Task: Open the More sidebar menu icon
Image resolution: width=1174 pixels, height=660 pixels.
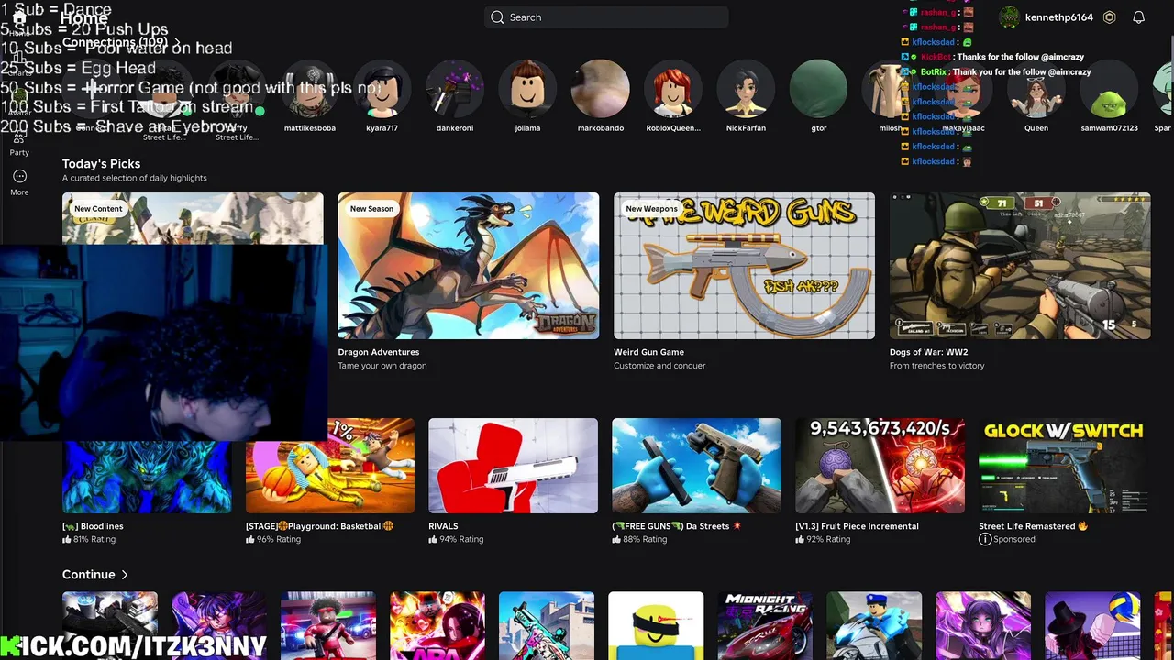Action: click(x=19, y=176)
